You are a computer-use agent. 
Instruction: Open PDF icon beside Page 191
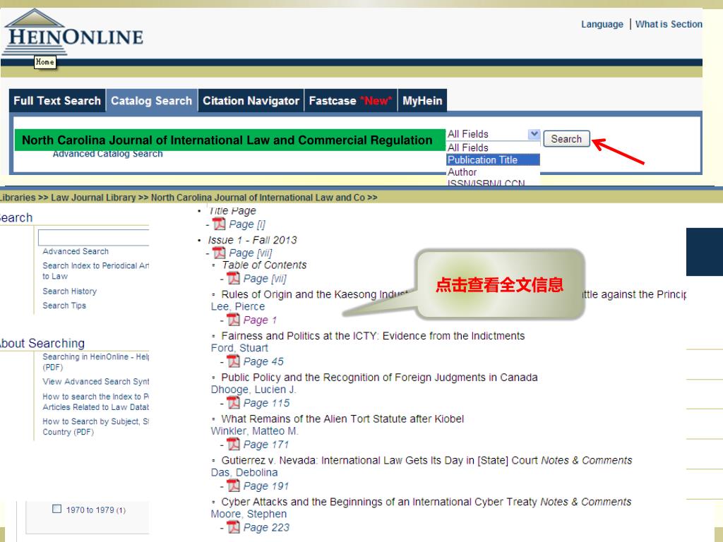pyautogui.click(x=233, y=486)
